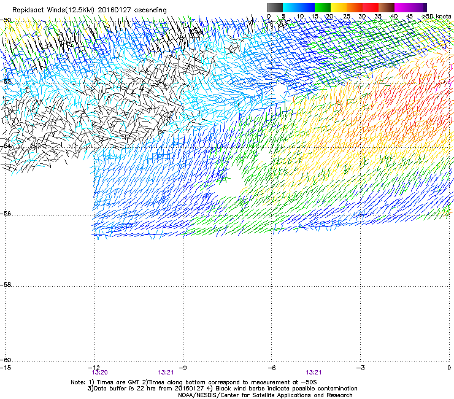
Task: Click the purple '13:20' time label
Action: [99, 373]
